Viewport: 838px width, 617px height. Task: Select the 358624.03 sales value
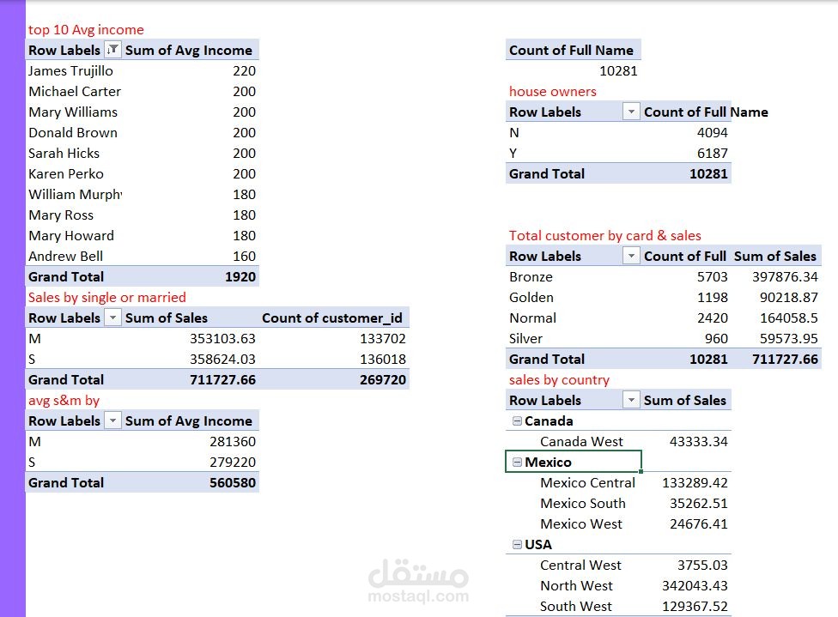pyautogui.click(x=223, y=359)
